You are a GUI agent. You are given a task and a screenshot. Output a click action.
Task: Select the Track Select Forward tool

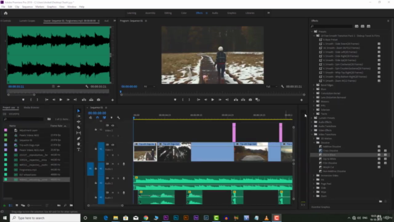79,117
